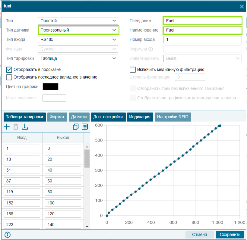
Task: Click the table scroll down arrow
Action: tap(87, 227)
